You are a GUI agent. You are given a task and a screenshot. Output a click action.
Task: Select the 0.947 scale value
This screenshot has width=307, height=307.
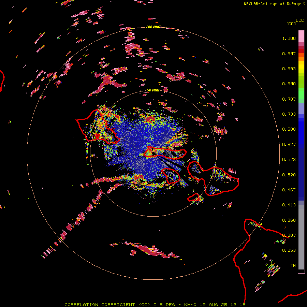(x=289, y=54)
